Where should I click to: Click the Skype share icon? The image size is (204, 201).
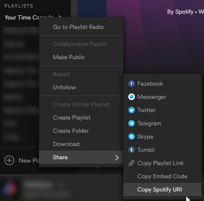[x=132, y=136]
